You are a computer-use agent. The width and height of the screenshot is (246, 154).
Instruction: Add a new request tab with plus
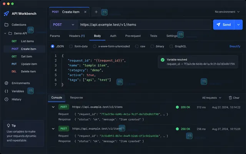coord(96,12)
